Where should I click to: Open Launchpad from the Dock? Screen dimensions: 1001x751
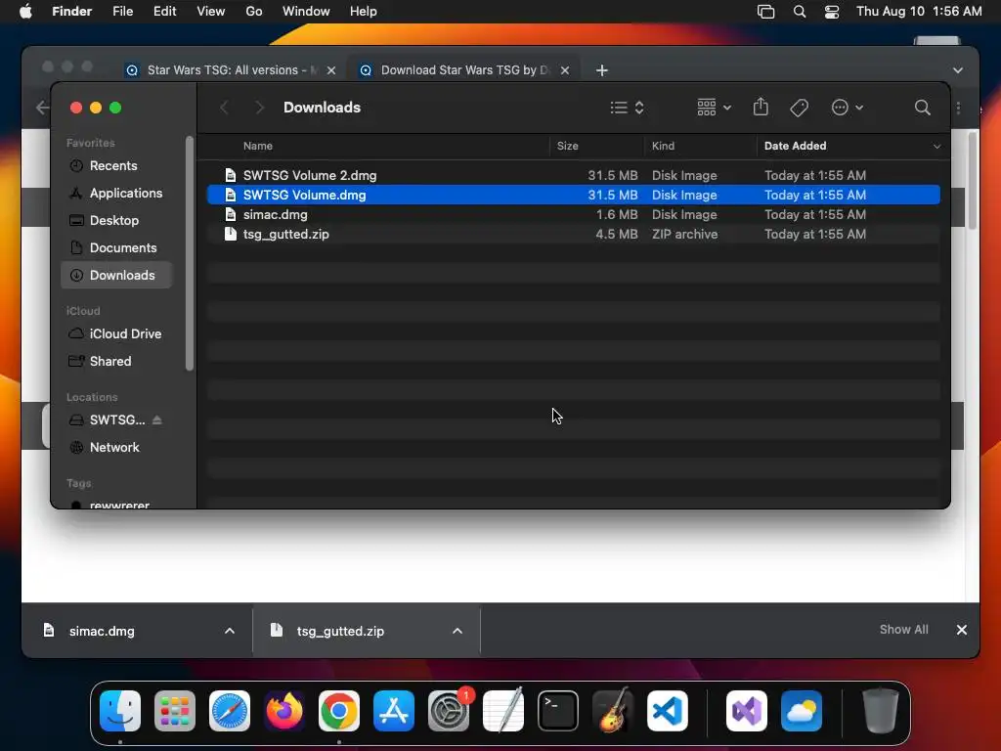coord(175,710)
